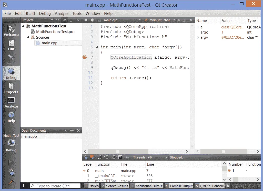
Task: Close the Projects pane
Action: pos(78,20)
